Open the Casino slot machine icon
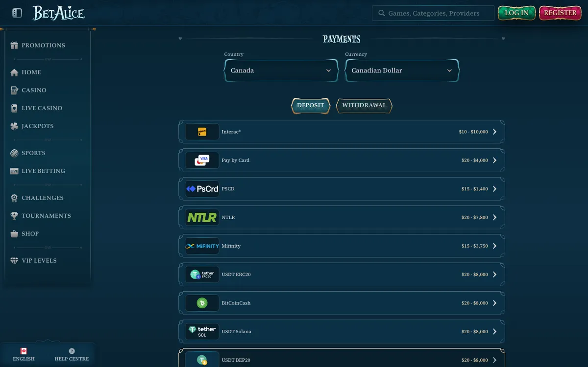This screenshot has width=588, height=367. click(x=14, y=90)
